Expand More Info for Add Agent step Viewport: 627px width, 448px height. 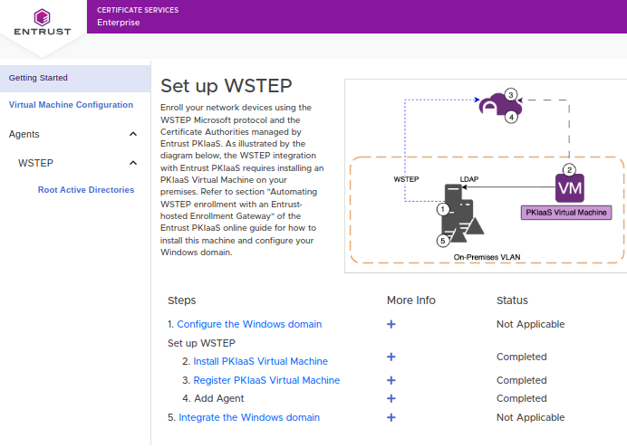coord(391,398)
